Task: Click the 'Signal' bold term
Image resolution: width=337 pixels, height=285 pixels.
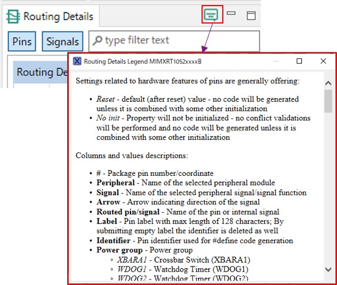Action: [x=107, y=193]
